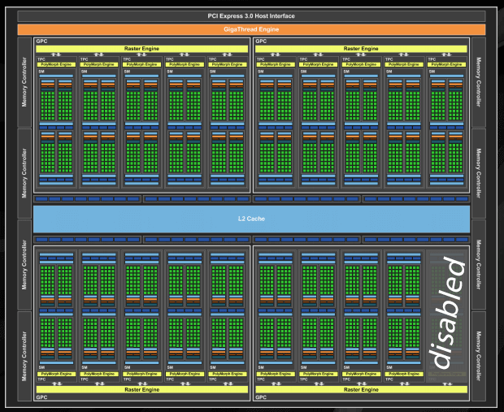This screenshot has width=504, height=412.
Task: Click first SM label in top-right GPC
Action: [261, 72]
